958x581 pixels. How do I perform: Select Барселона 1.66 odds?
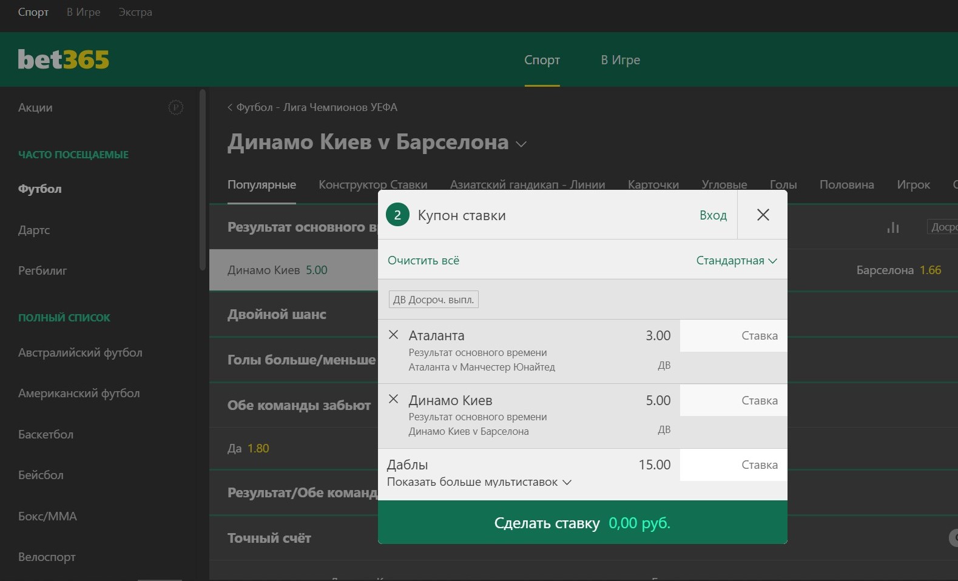pos(899,270)
